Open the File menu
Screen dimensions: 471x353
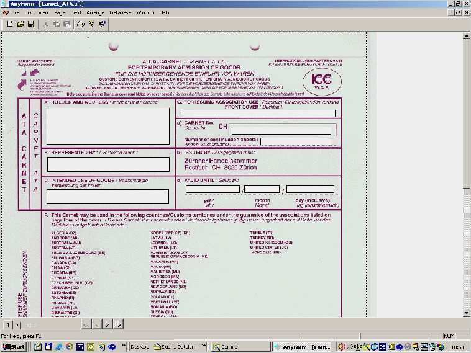pos(16,12)
